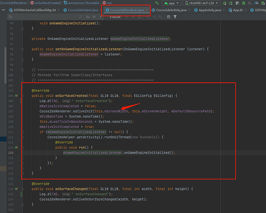Collapse the run method fold at line 114
This screenshot has height=213, width=266.
point(23,147)
